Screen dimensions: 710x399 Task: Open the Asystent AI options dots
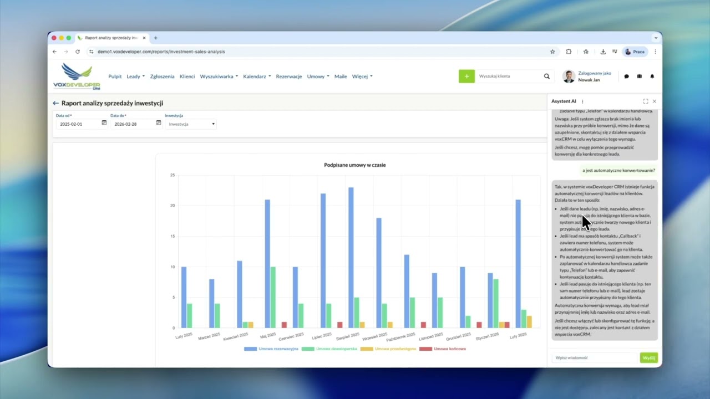(x=582, y=101)
